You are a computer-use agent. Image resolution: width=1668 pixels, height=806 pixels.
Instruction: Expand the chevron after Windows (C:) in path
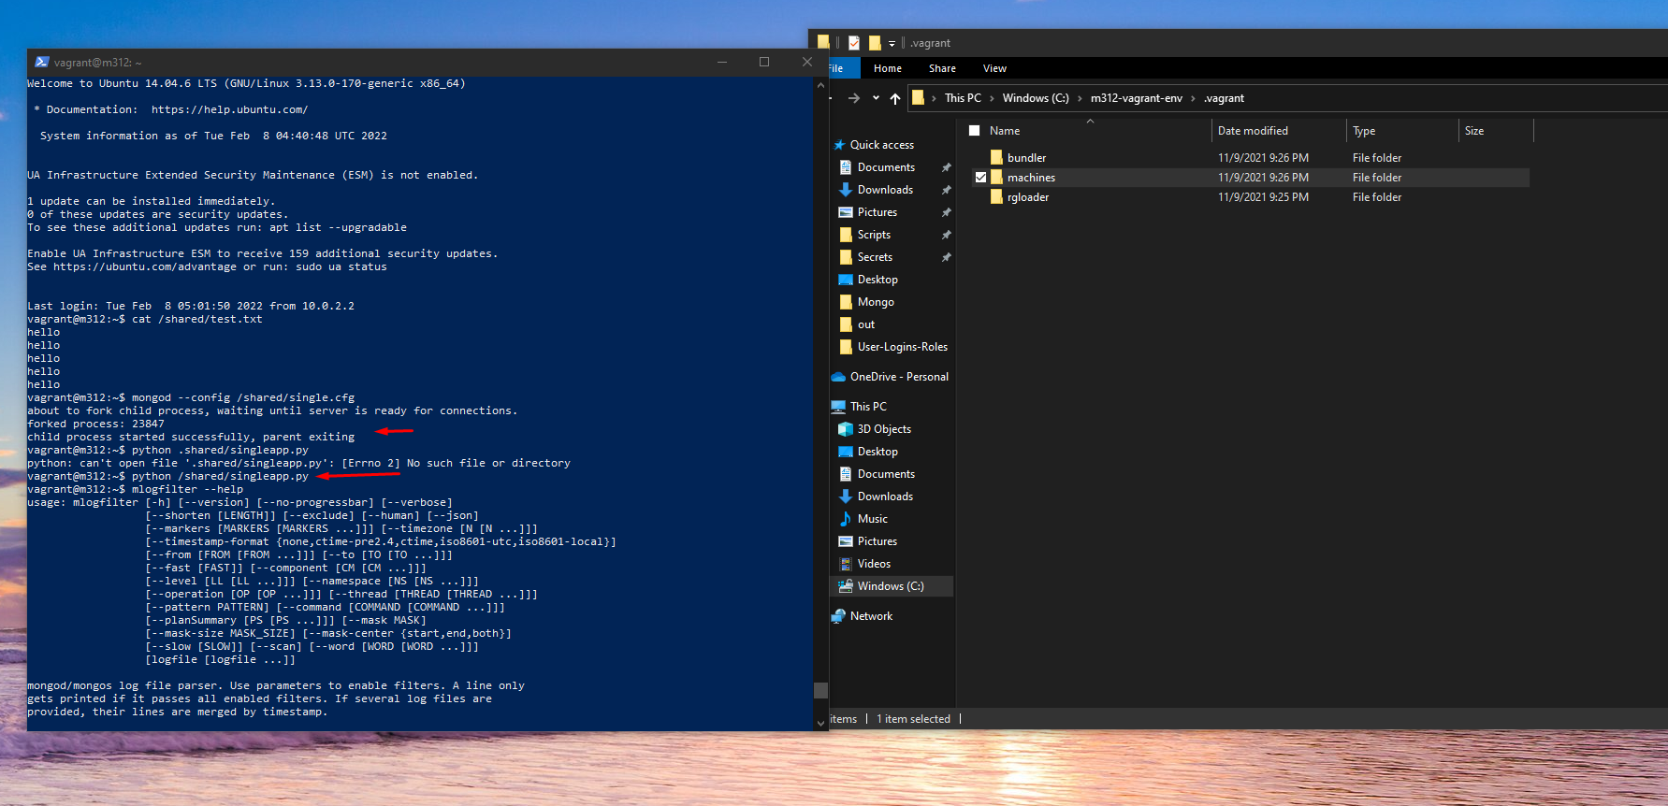pos(1080,98)
